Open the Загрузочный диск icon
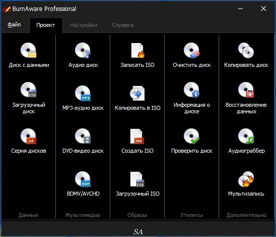The height and width of the screenshot is (237, 276). pyautogui.click(x=28, y=90)
